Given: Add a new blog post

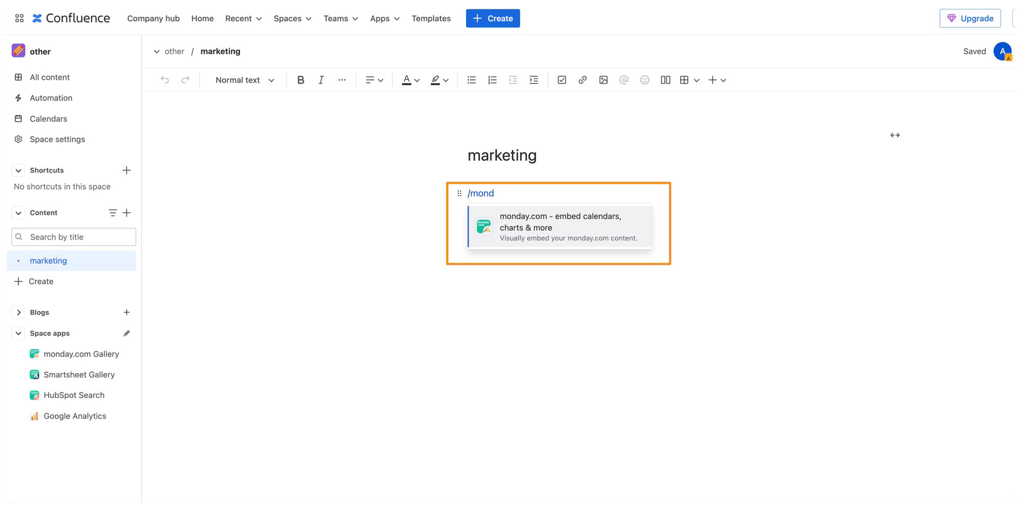Looking at the screenshot, I should 127,312.
